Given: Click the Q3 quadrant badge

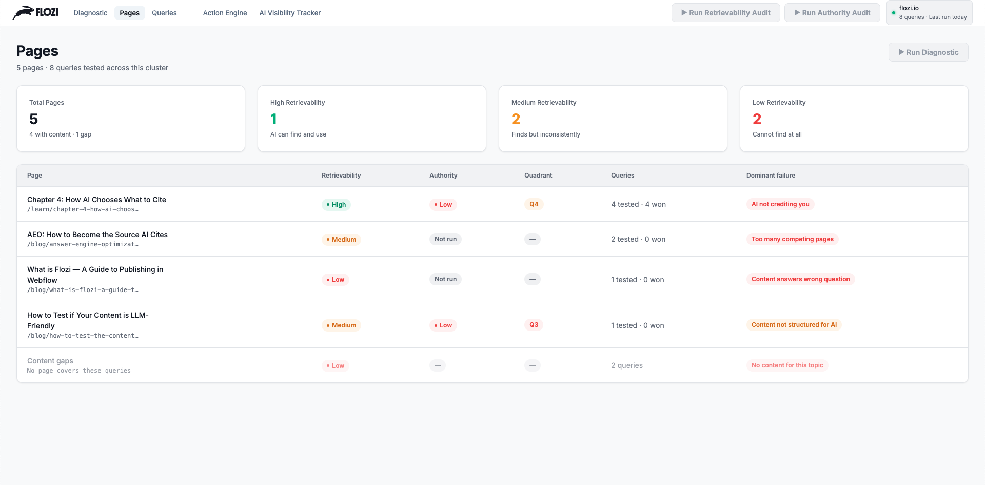Looking at the screenshot, I should pyautogui.click(x=534, y=325).
